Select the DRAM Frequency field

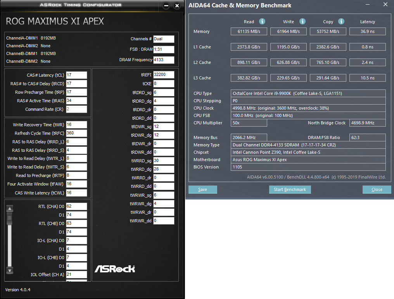click(164, 60)
